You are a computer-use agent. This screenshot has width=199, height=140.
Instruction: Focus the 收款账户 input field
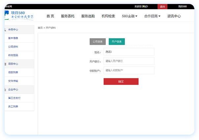pos(129,70)
